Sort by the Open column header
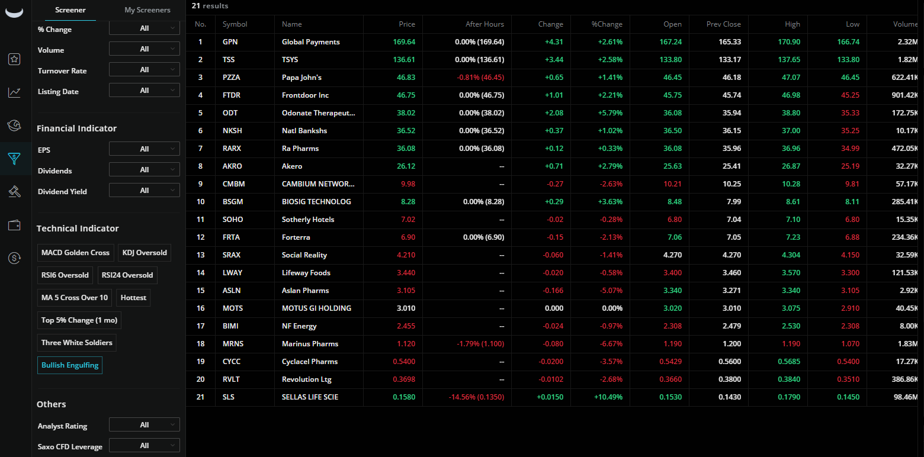The image size is (924, 457). tap(673, 24)
